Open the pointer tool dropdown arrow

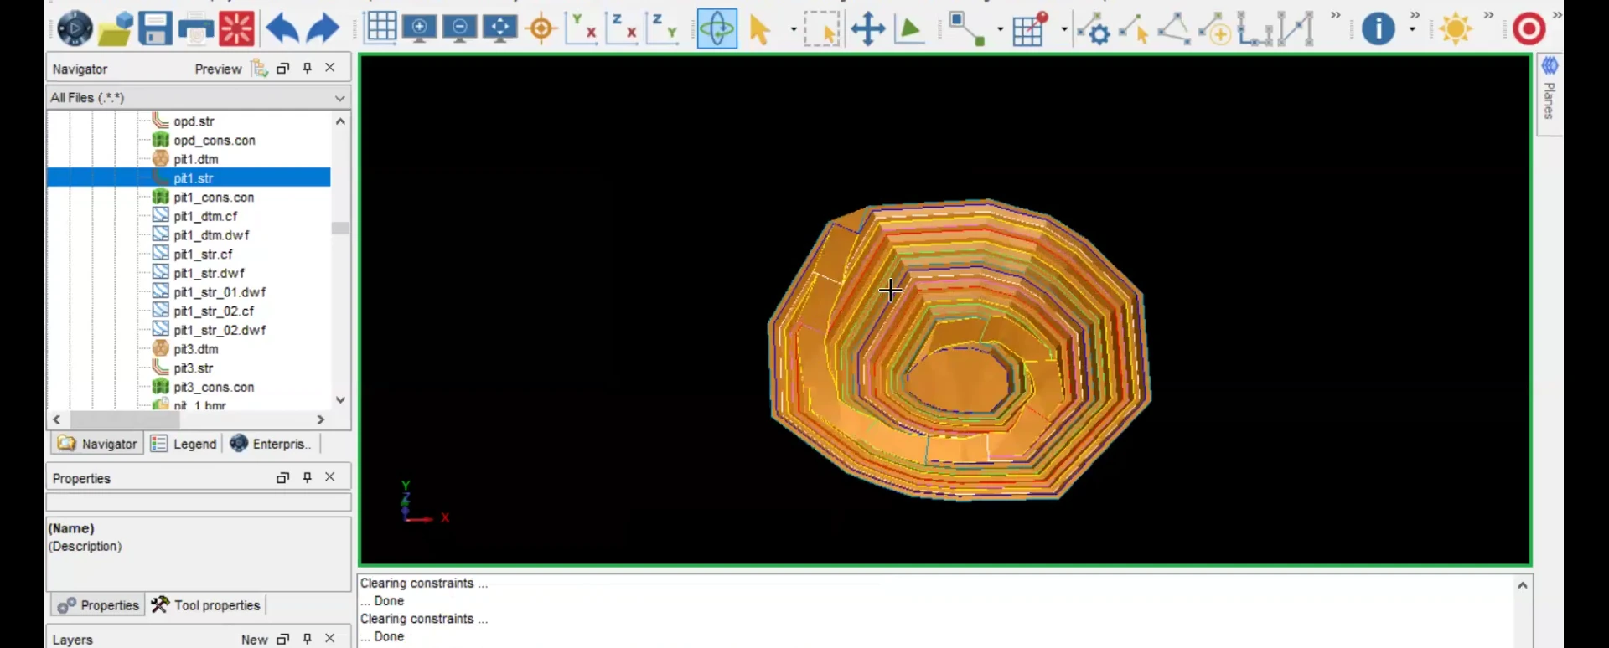(x=793, y=29)
